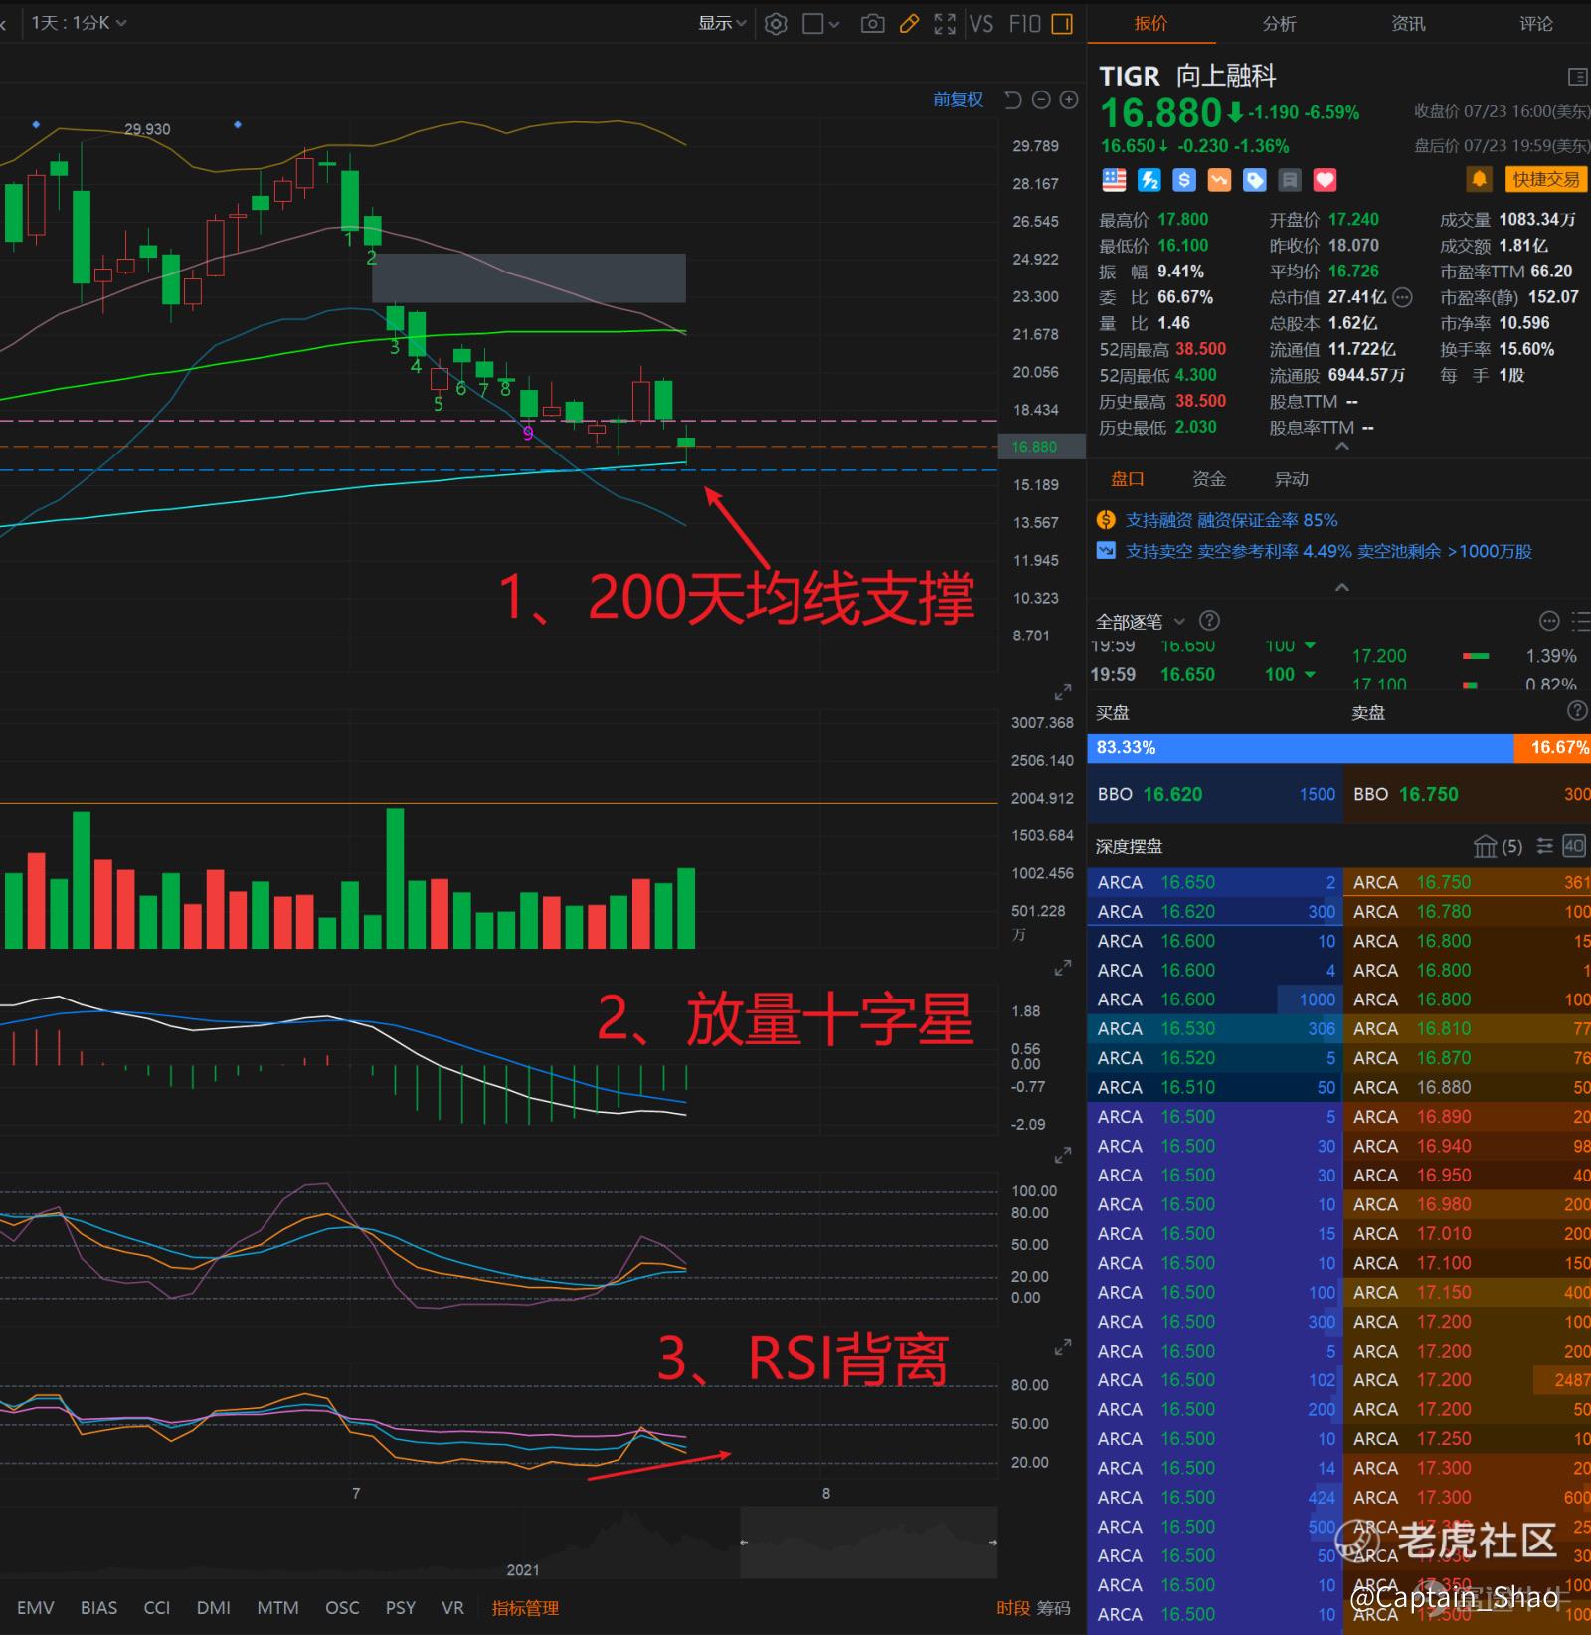This screenshot has height=1635, width=1591.
Task: Expand the KDJ indicator pane
Action: [x=1062, y=1348]
